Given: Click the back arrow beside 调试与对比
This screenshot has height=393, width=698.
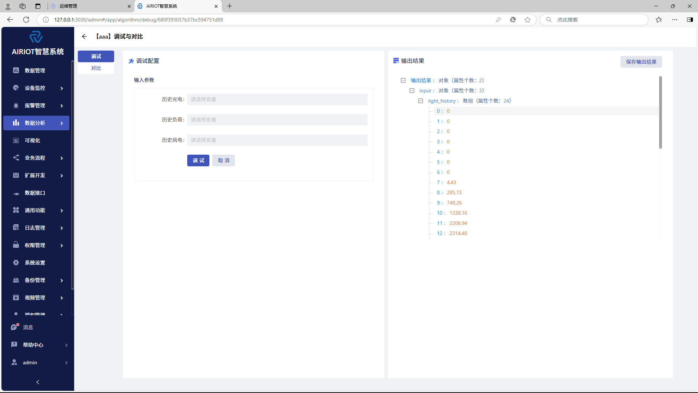Looking at the screenshot, I should point(84,36).
